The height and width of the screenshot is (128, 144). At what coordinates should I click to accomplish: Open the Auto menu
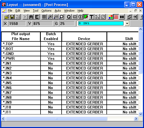58,11
